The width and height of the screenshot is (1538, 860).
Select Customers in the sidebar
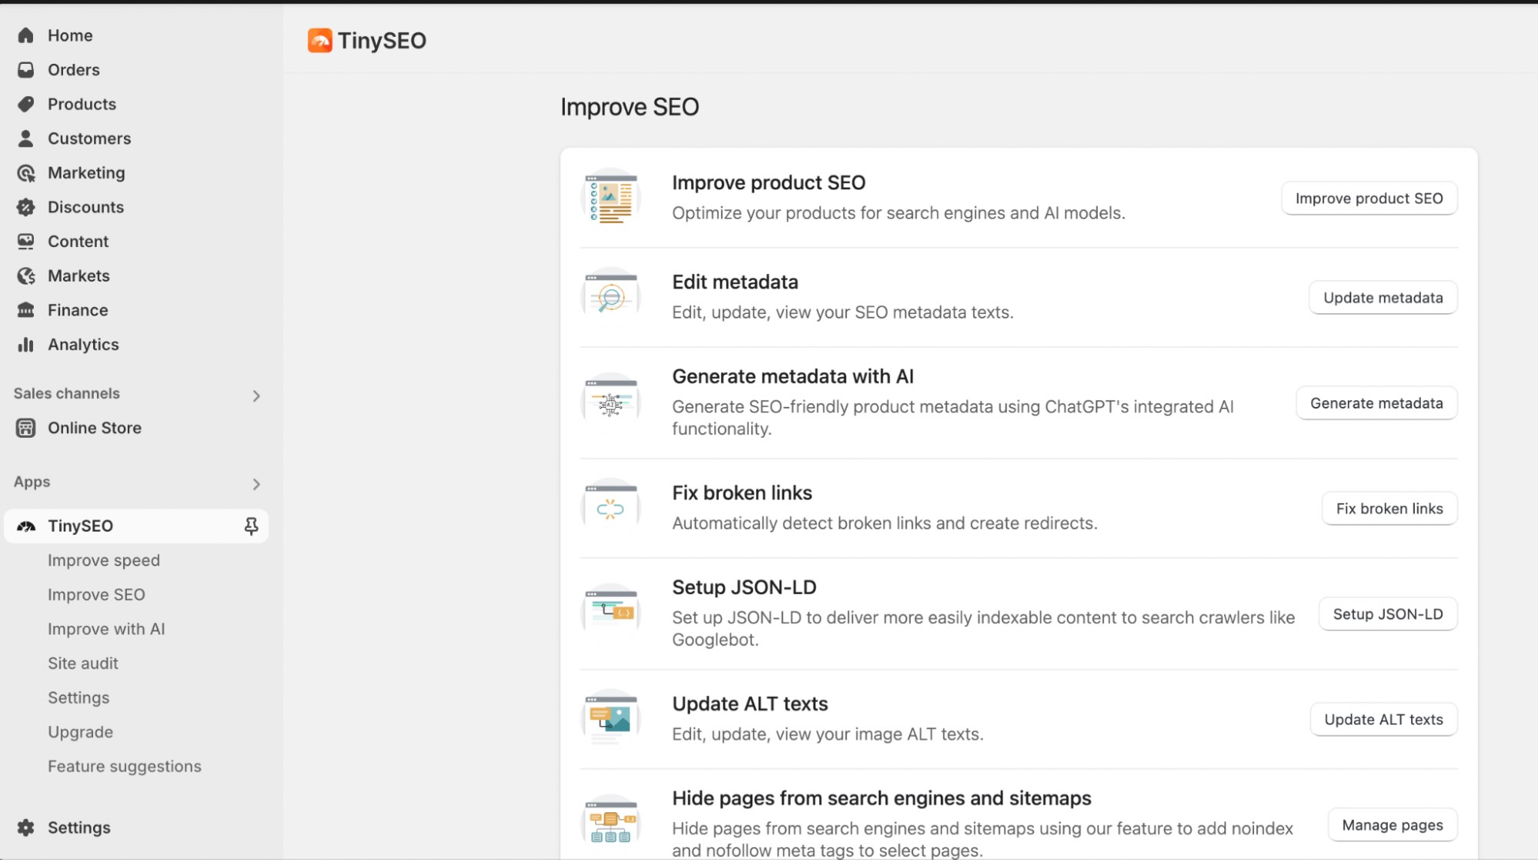[x=89, y=138]
